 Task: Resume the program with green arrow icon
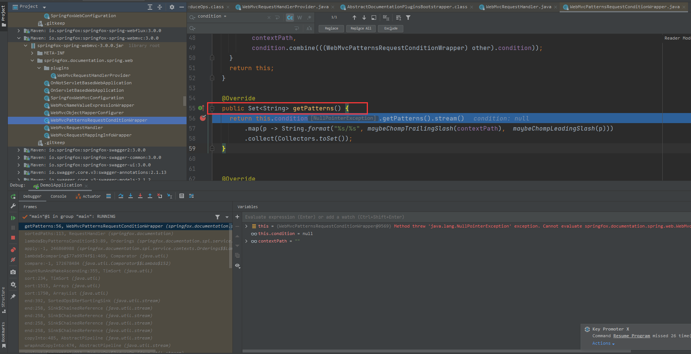point(13,218)
